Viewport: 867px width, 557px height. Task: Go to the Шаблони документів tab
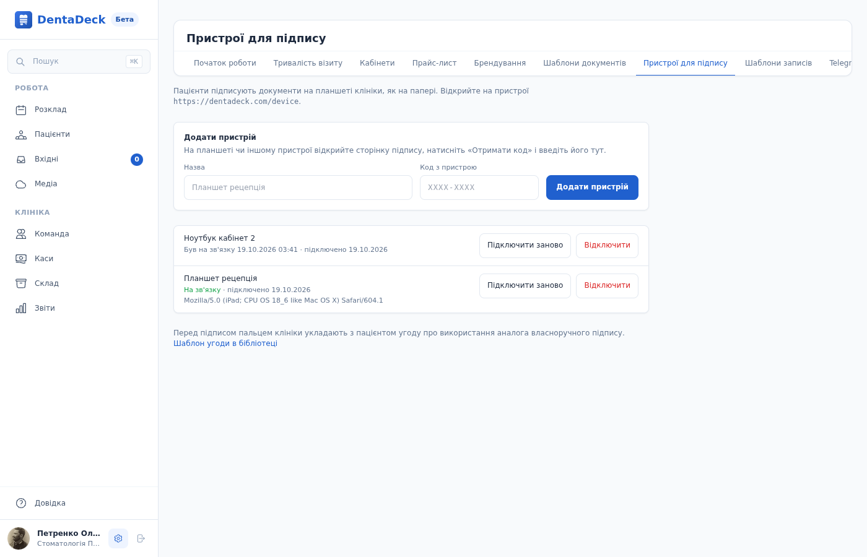click(x=585, y=63)
